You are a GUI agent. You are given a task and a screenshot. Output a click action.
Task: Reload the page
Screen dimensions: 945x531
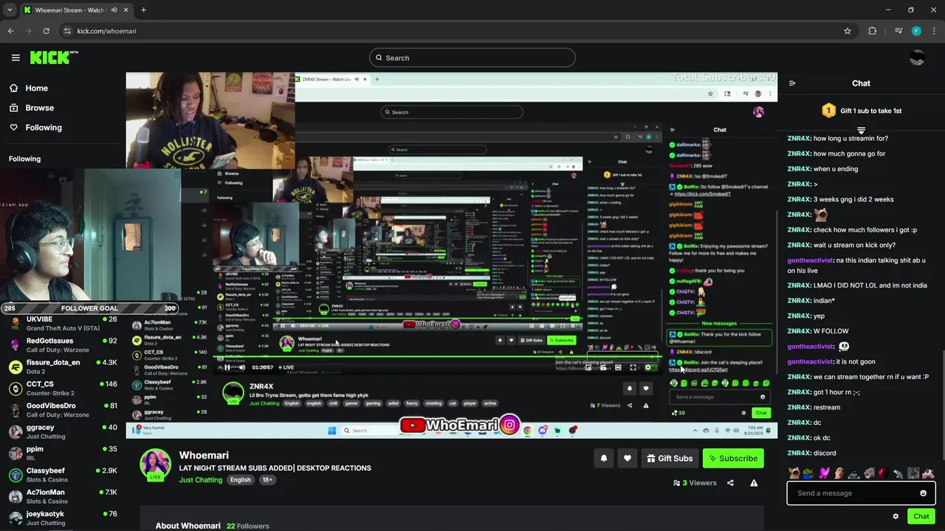click(x=46, y=31)
